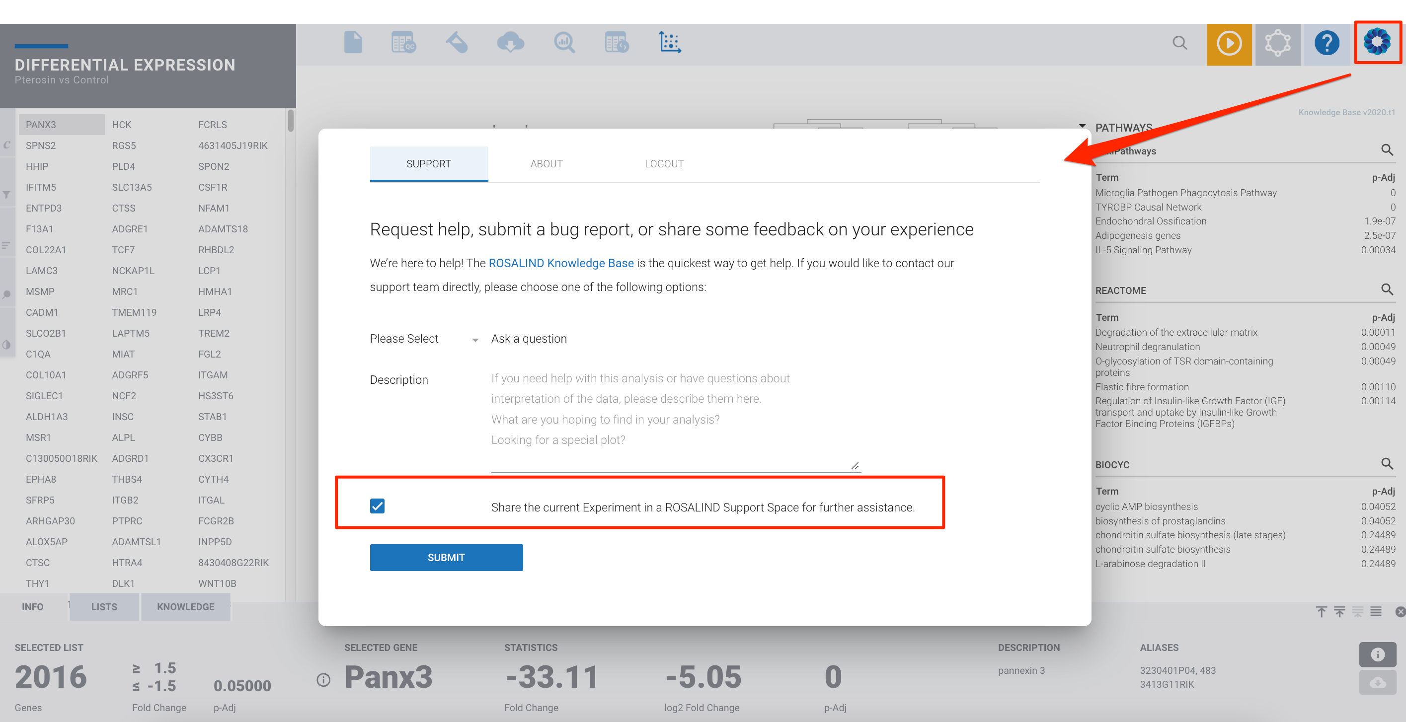Select gene COL10A1 in the list

coord(46,375)
